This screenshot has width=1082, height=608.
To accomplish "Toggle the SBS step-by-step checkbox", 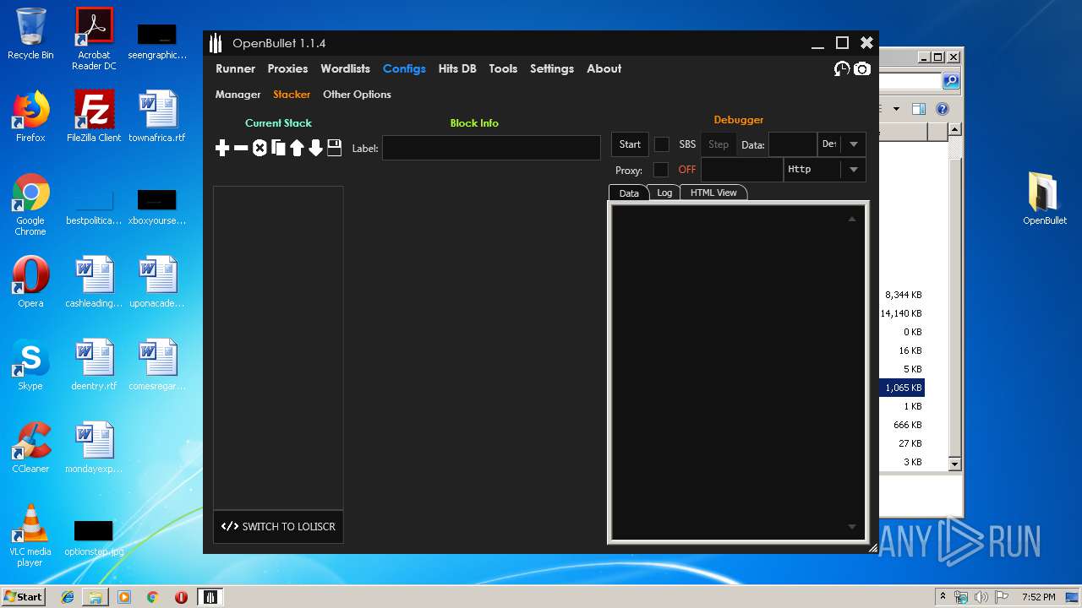I will point(662,144).
